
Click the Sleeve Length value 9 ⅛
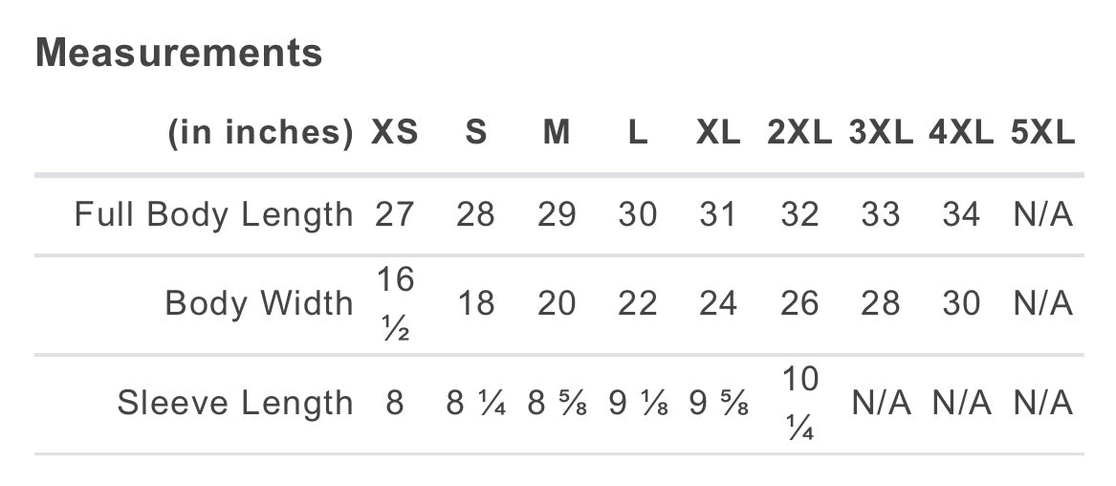[x=638, y=403]
